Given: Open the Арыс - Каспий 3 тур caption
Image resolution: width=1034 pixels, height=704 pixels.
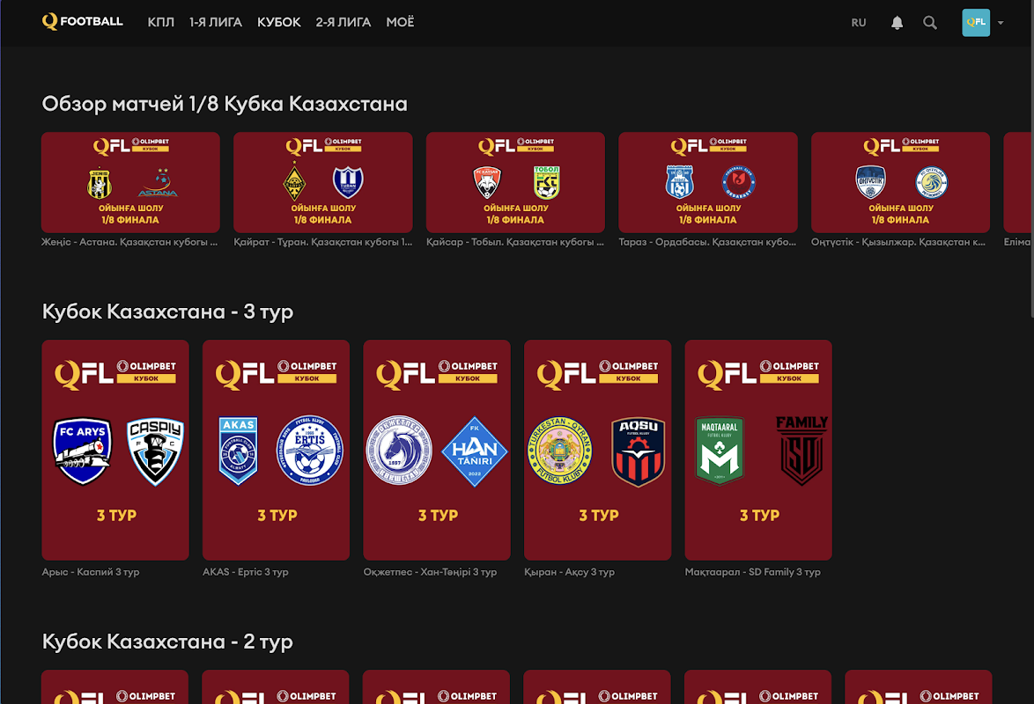Looking at the screenshot, I should (91, 572).
